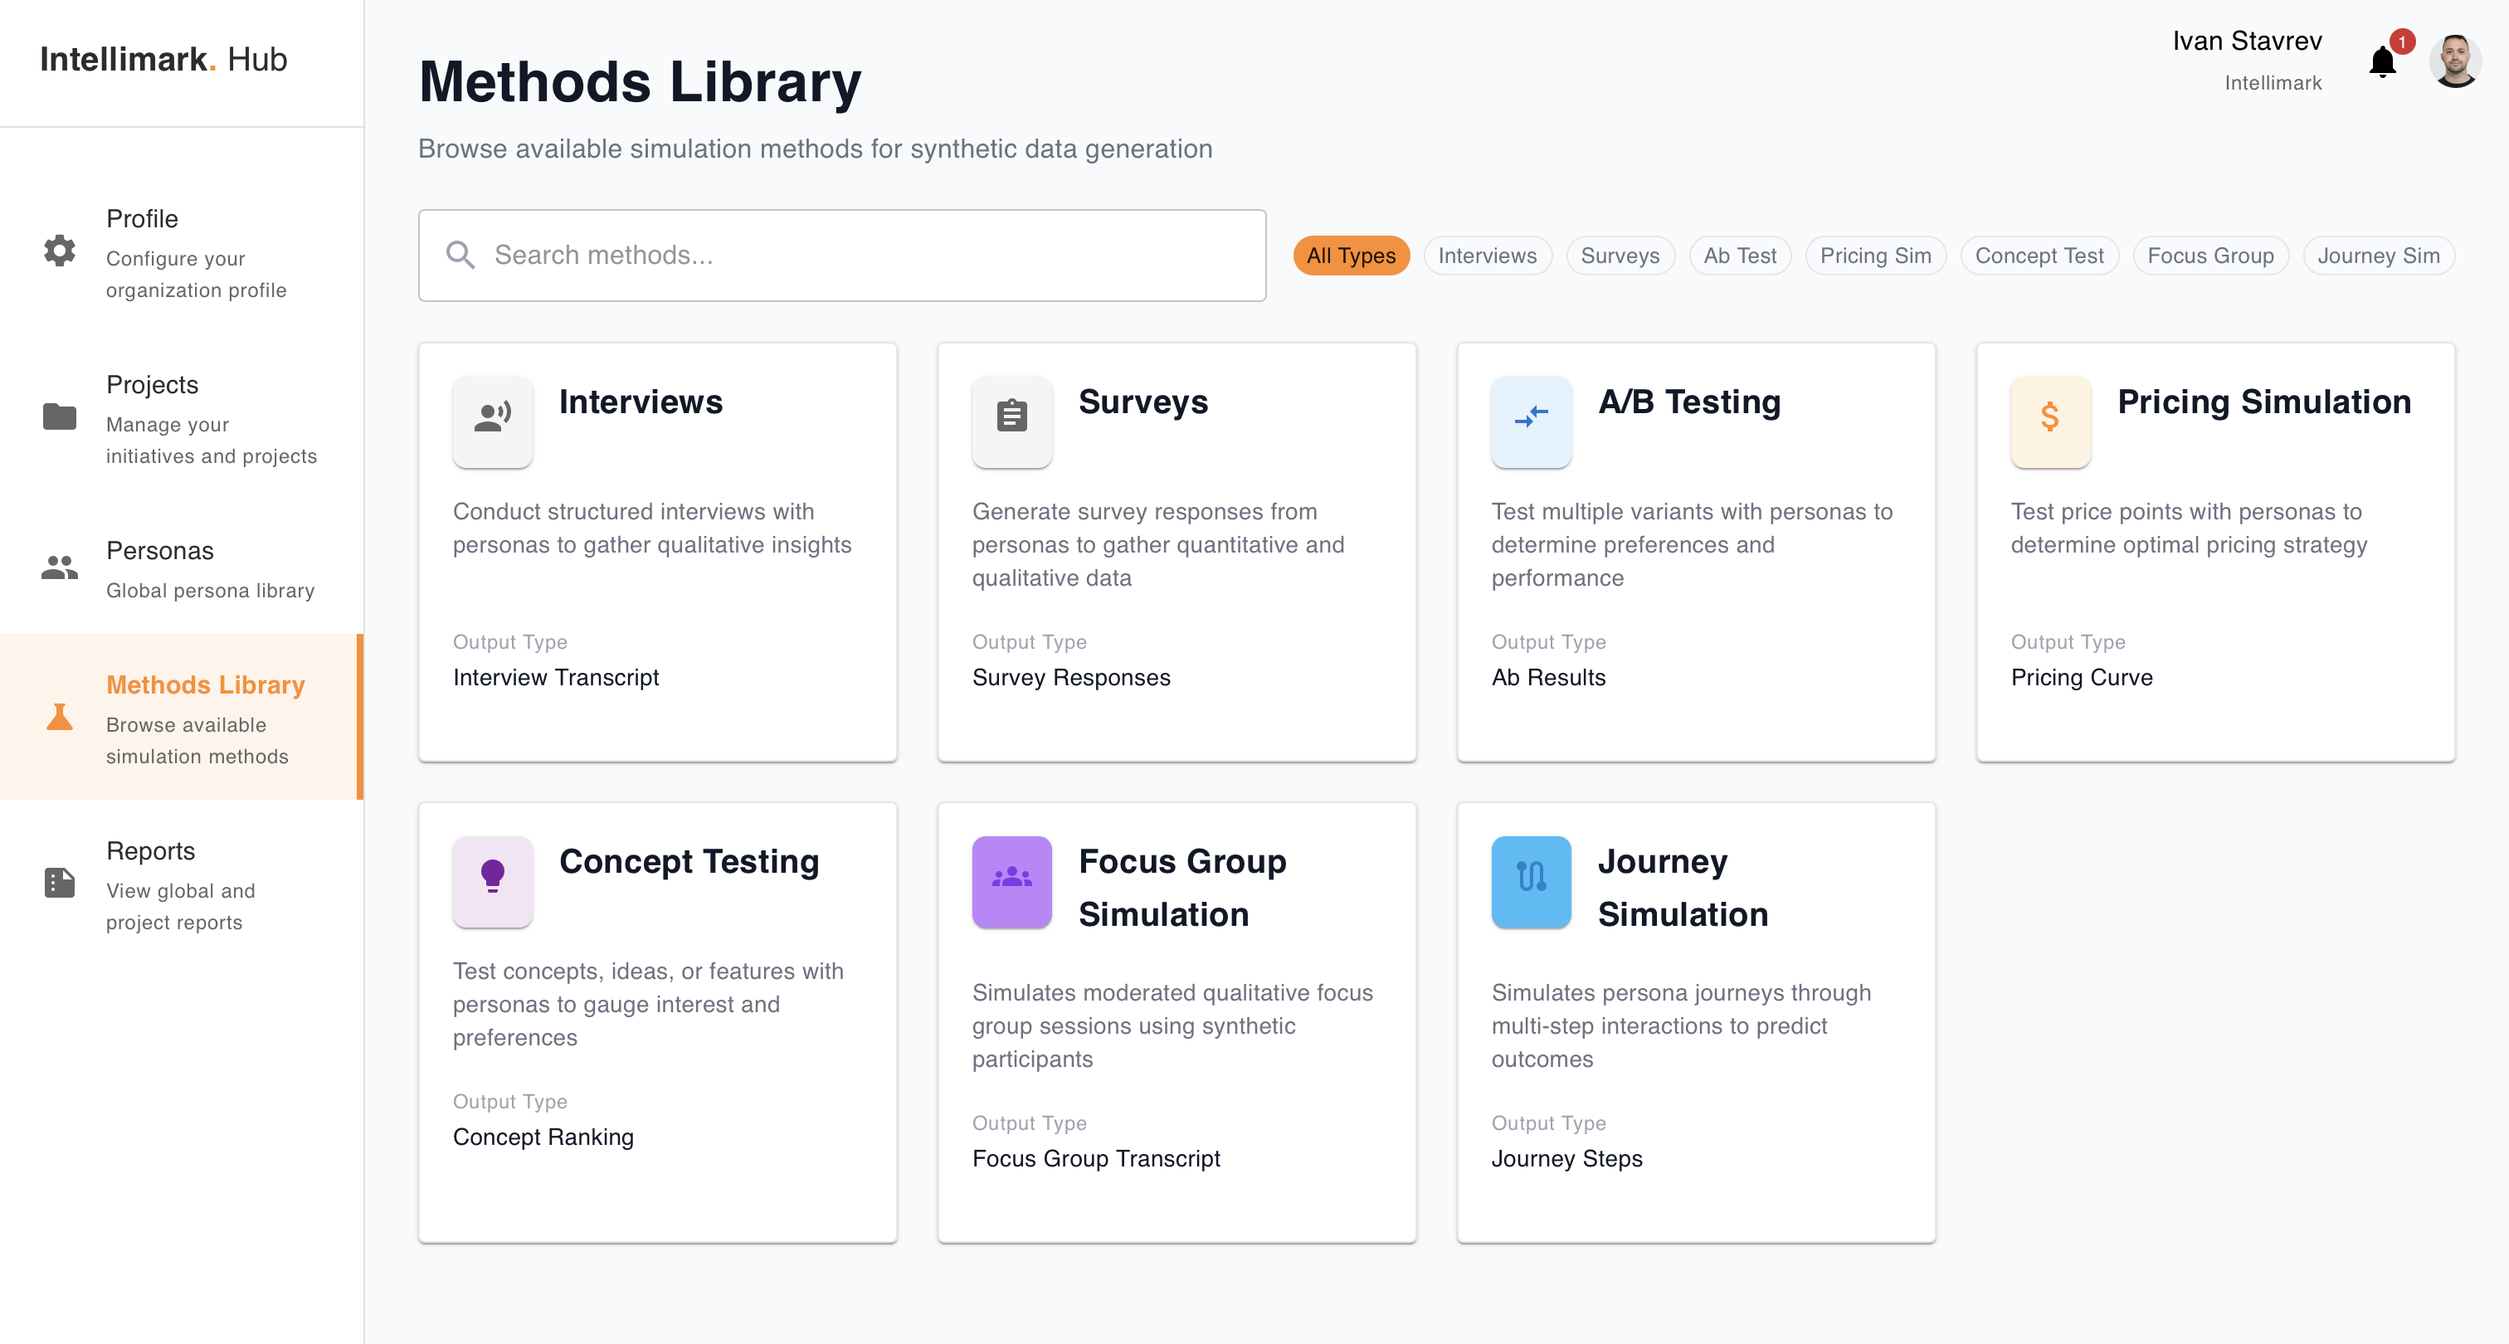Select the Interviews method icon
Viewport: 2509px width, 1344px height.
(x=492, y=421)
